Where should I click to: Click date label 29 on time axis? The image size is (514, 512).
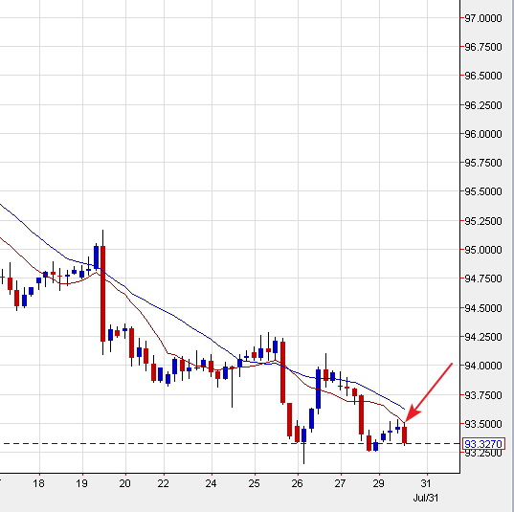[379, 483]
